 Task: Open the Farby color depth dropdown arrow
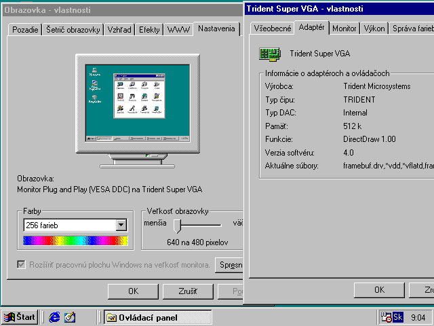tap(121, 225)
